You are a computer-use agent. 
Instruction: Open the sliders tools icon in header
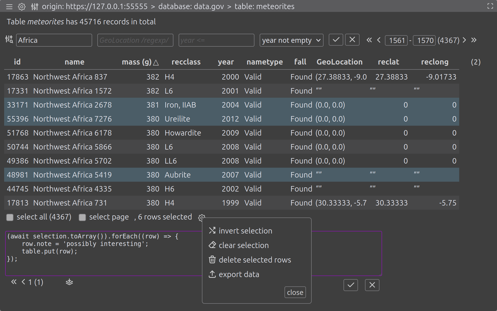click(x=34, y=6)
